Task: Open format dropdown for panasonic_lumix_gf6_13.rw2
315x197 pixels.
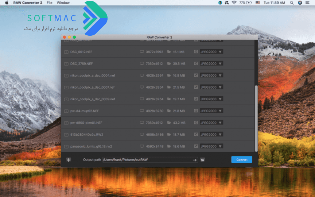Action: point(211,146)
